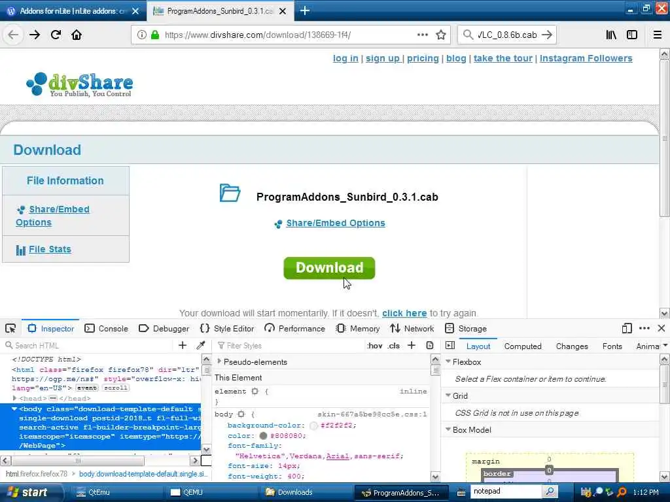
Task: Go back using browser back arrow
Action: 13,35
